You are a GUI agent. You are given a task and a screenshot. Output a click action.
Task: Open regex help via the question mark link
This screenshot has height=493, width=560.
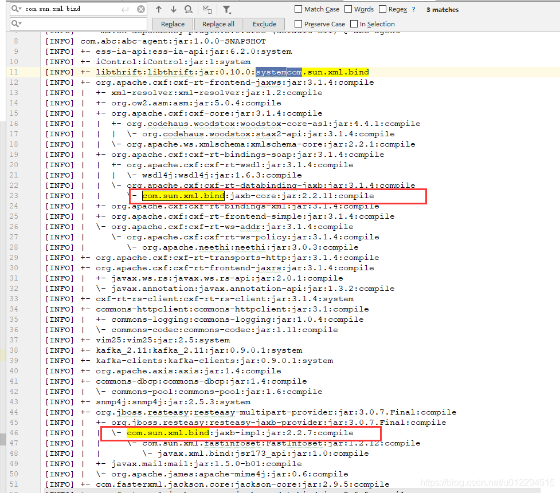pyautogui.click(x=413, y=9)
